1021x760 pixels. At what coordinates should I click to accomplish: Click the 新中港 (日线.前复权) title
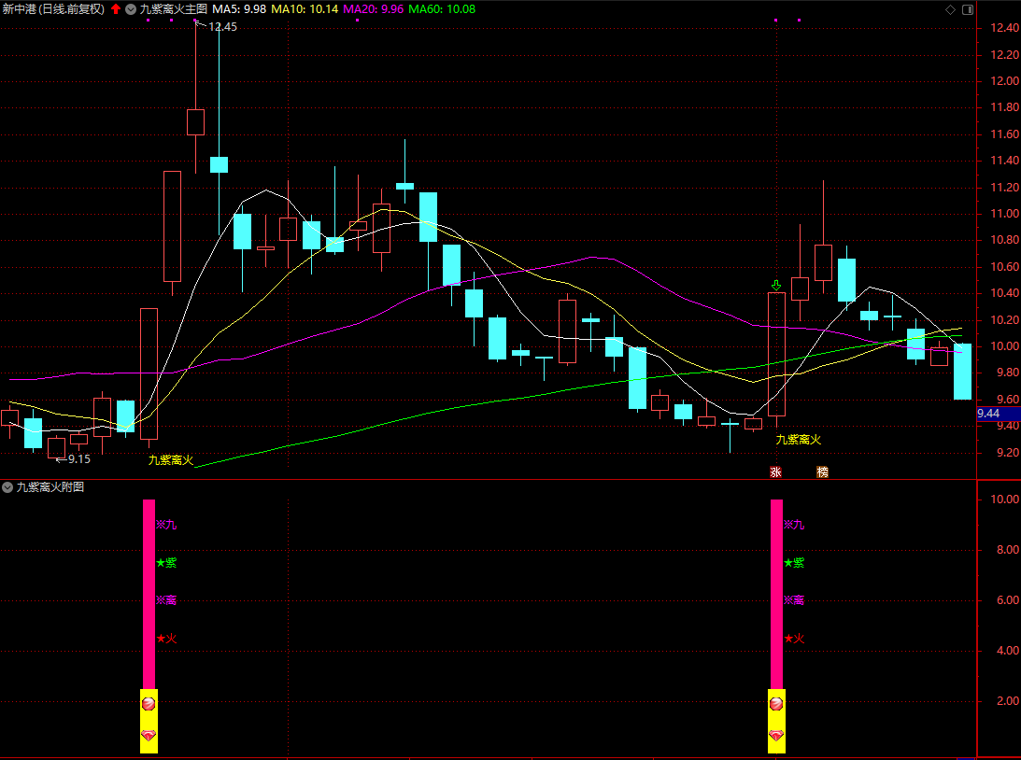(53, 9)
